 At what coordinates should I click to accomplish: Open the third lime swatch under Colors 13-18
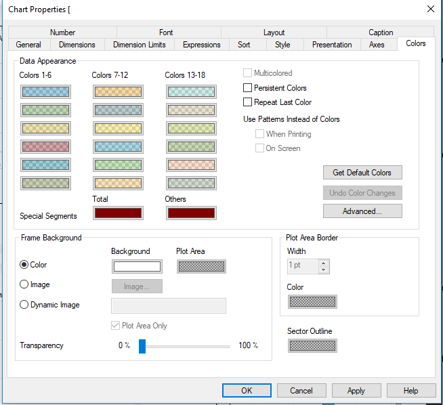(191, 129)
